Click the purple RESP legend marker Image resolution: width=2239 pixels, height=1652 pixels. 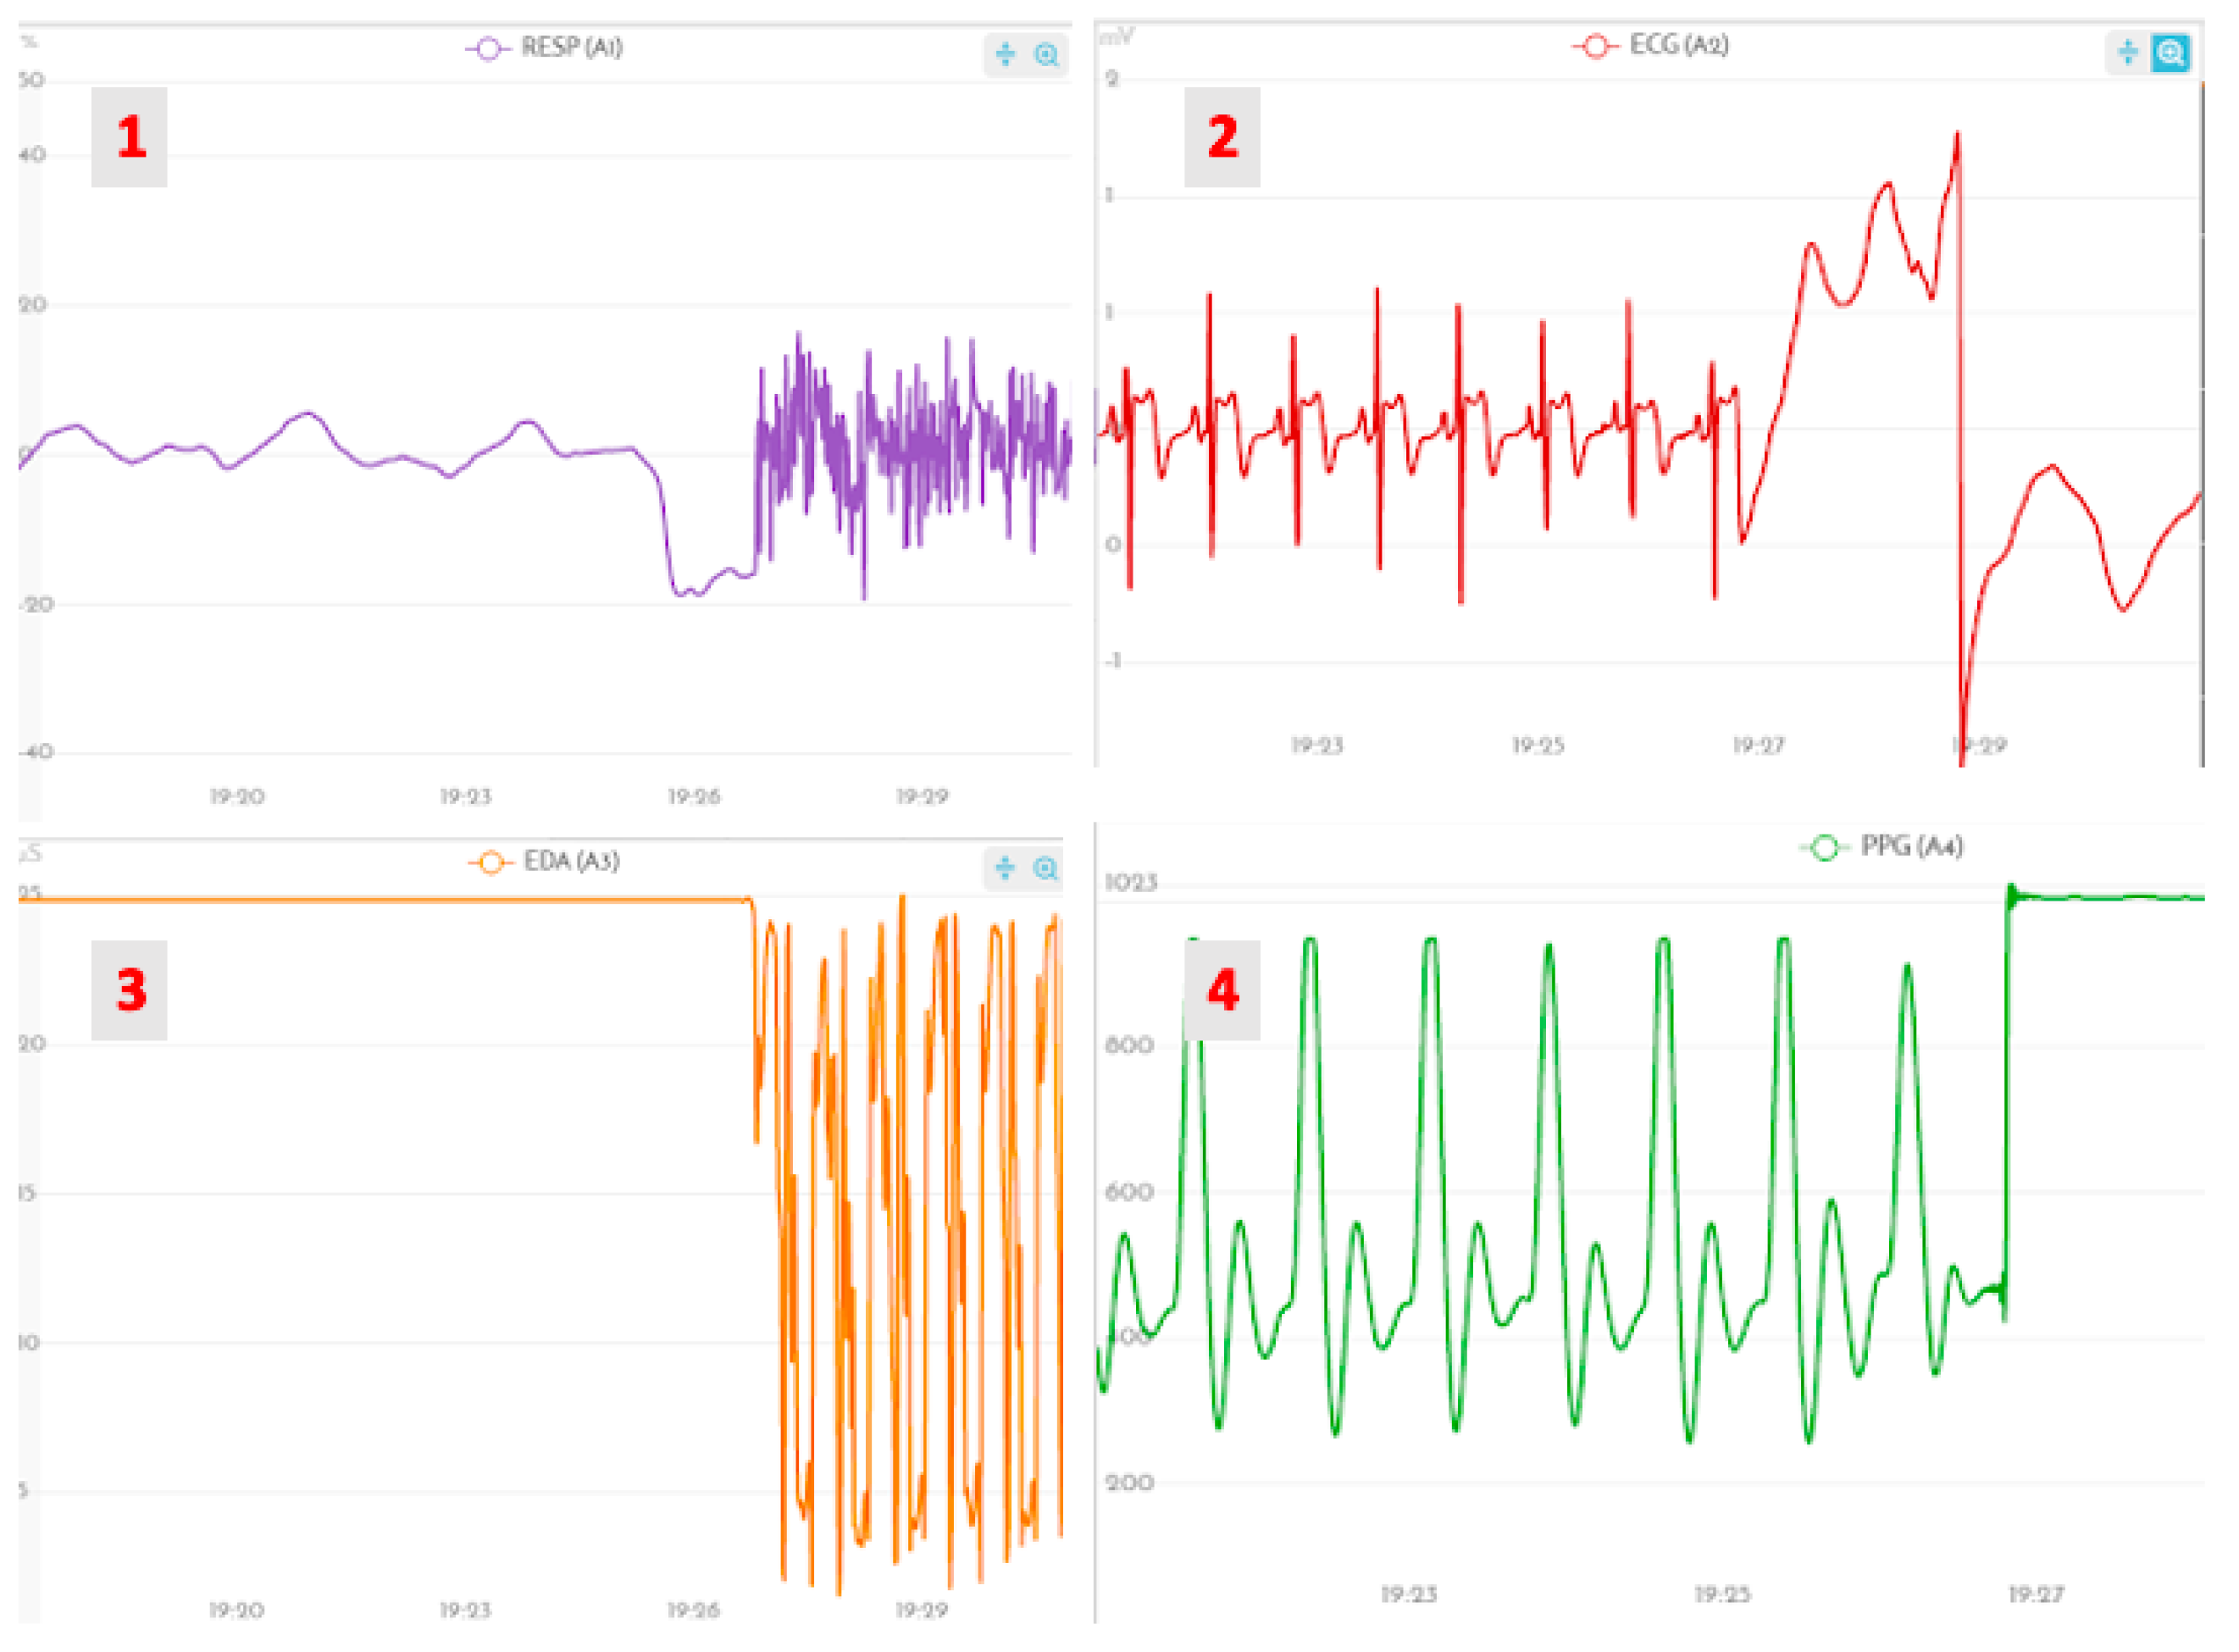pos(488,48)
